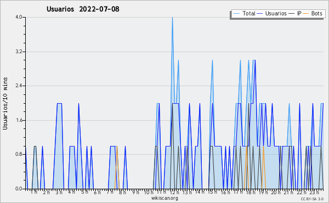Click the orange Bots legend line
329x203 pixels.
coord(306,14)
